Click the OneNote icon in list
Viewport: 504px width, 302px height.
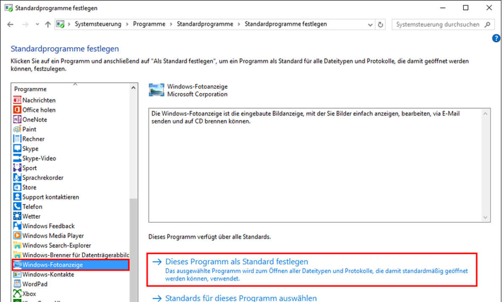(17, 120)
